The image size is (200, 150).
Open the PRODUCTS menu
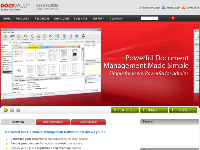22,18
